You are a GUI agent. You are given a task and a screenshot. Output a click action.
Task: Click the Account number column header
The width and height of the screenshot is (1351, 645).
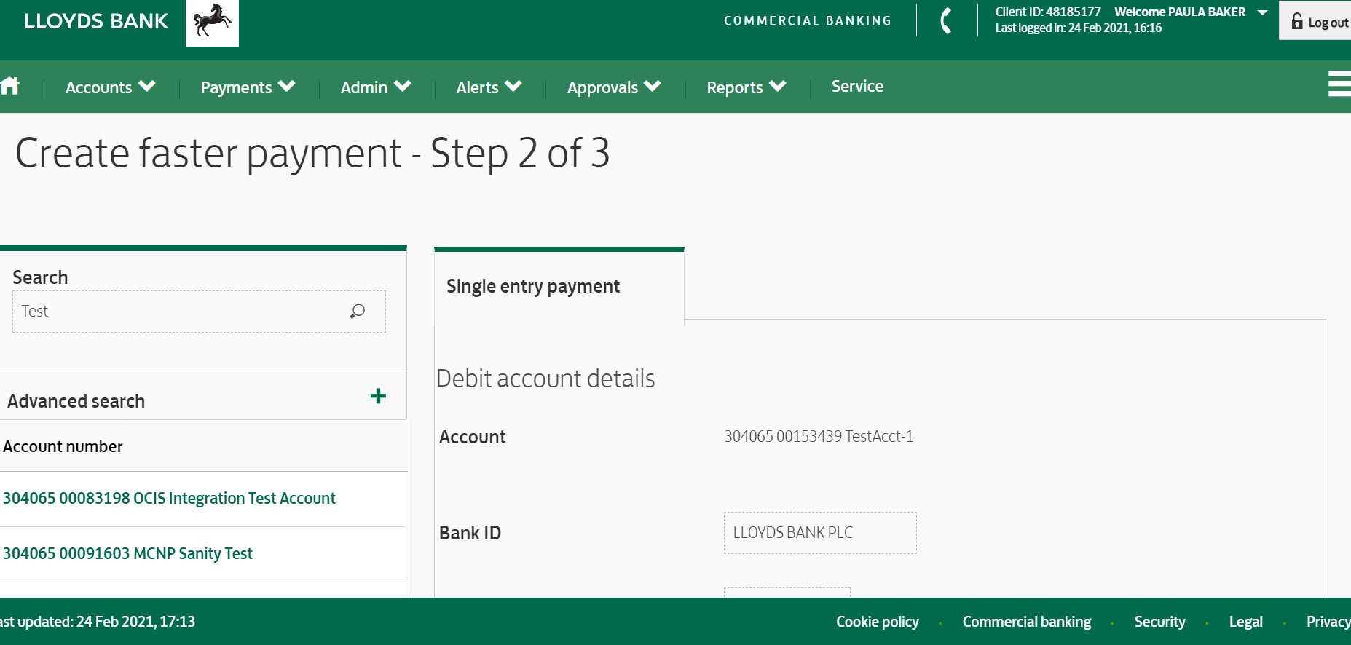point(63,446)
